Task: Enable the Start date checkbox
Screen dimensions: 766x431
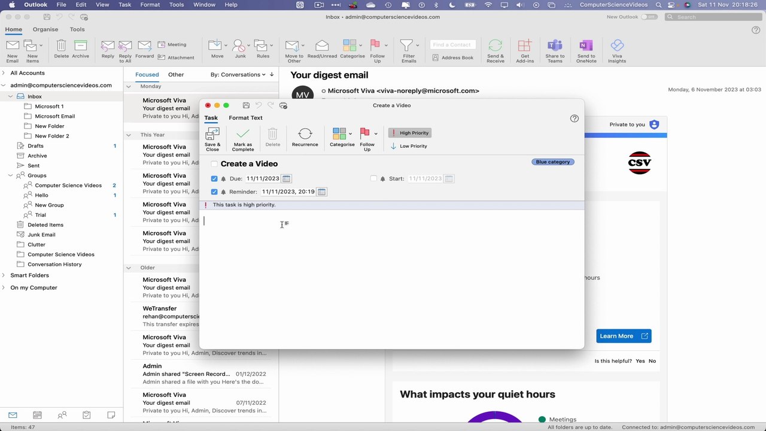Action: pos(373,178)
